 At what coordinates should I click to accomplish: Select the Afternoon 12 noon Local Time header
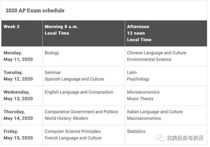pyautogui.click(x=166, y=33)
